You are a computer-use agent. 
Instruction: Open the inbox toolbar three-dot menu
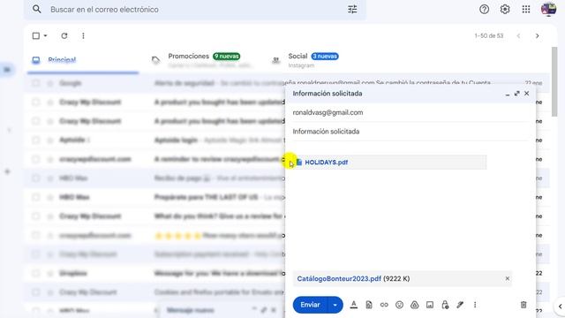pos(83,35)
